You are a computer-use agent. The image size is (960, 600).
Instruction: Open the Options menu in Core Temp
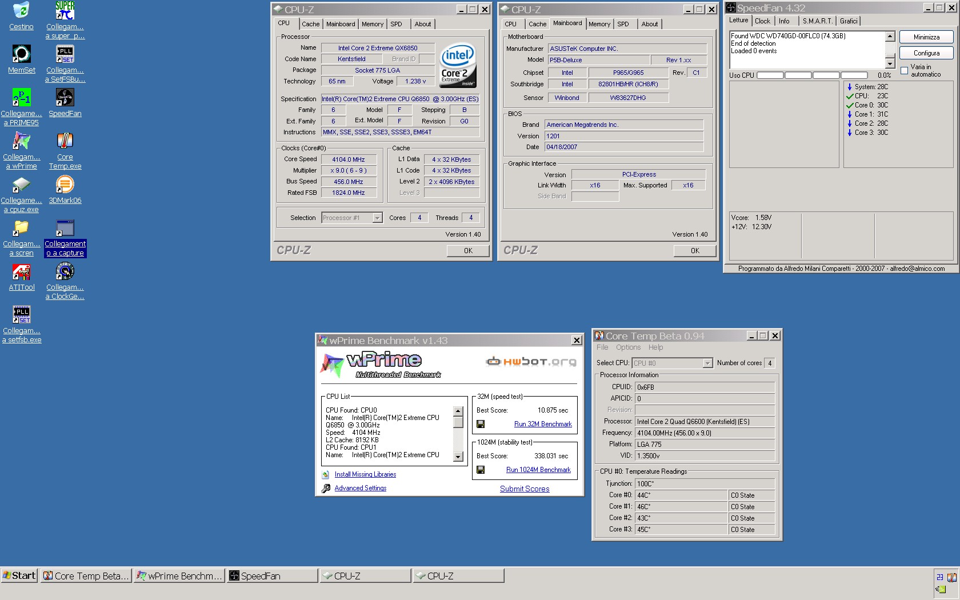(x=628, y=347)
